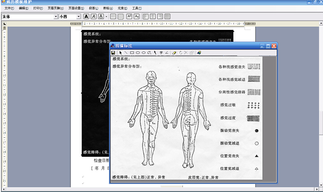Image resolution: width=323 pixels, height=192 pixels.
Task: Click scroll-up arrow of document scrollbar
Action: pyautogui.click(x=321, y=23)
